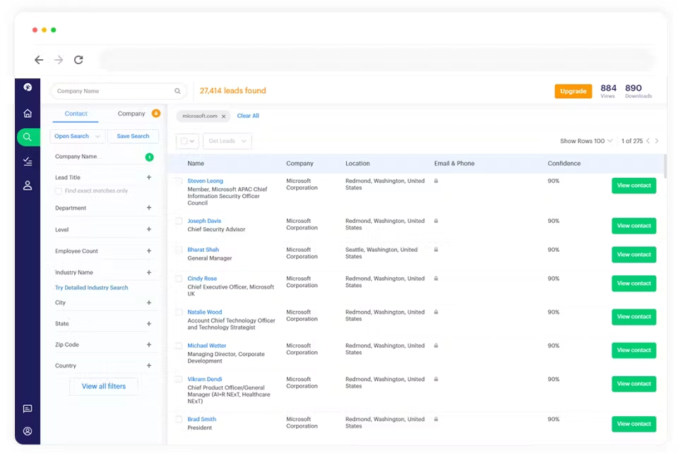
Task: Open the account profile icon in sidebar
Action: pos(28,431)
